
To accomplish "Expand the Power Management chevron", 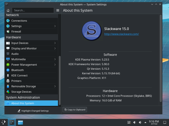I will [x=55, y=65].
